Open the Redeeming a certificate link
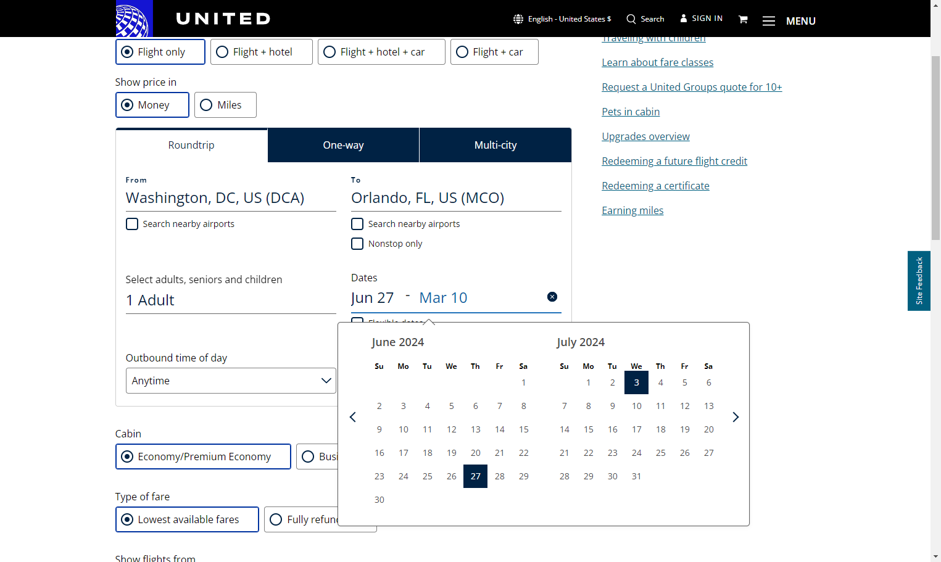The height and width of the screenshot is (562, 941). coord(655,186)
